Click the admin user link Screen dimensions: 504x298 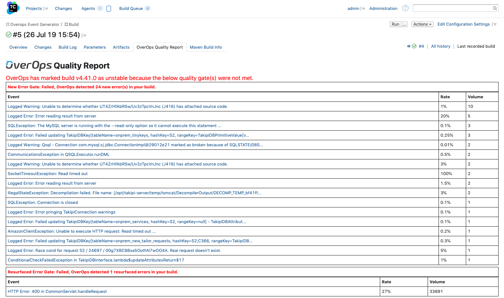(x=353, y=8)
